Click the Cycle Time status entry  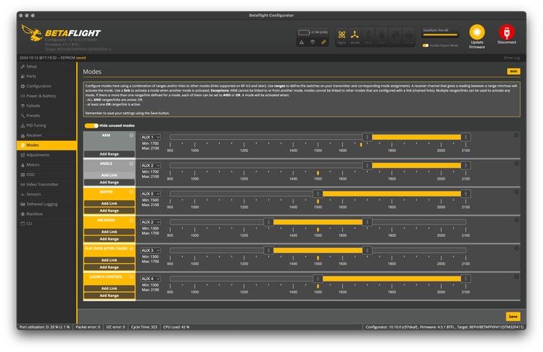point(144,327)
